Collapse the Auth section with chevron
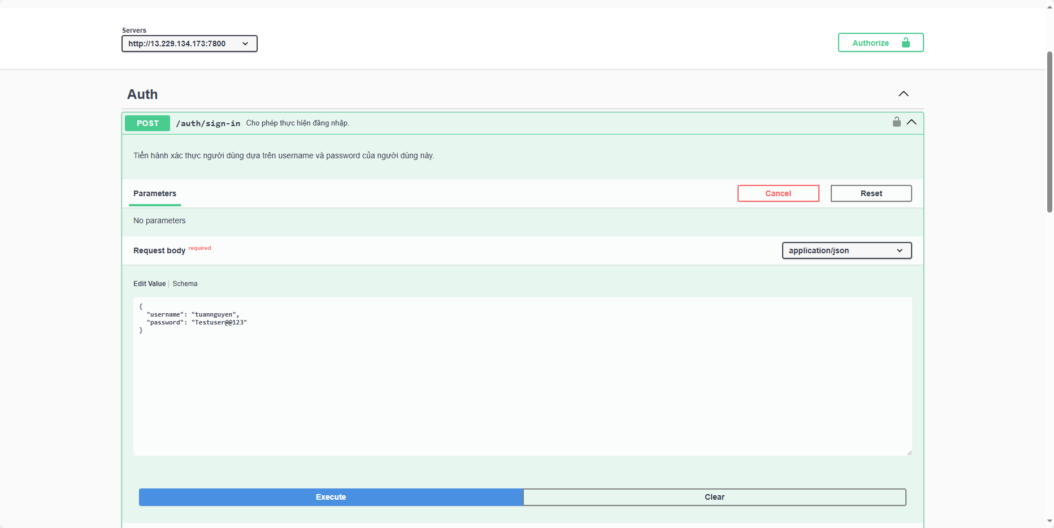The height and width of the screenshot is (528, 1054). coord(903,94)
